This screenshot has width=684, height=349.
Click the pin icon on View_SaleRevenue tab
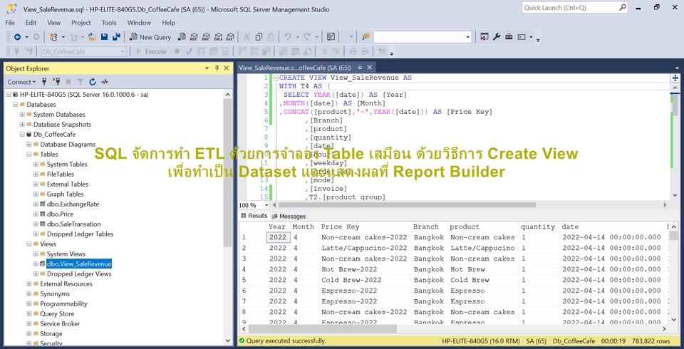tap(360, 68)
